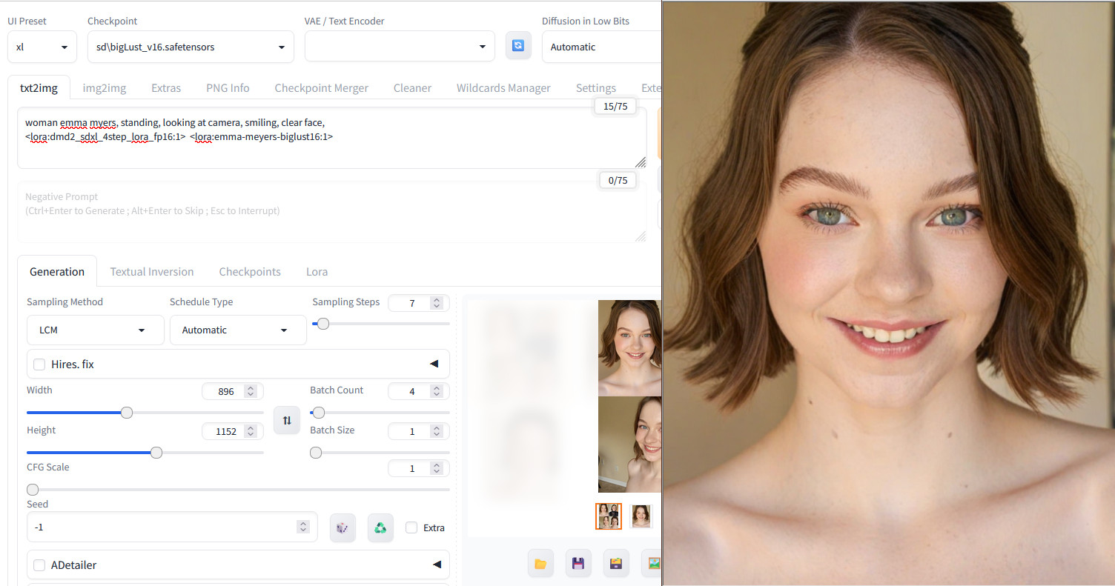Click the Batch Count number field

click(418, 391)
